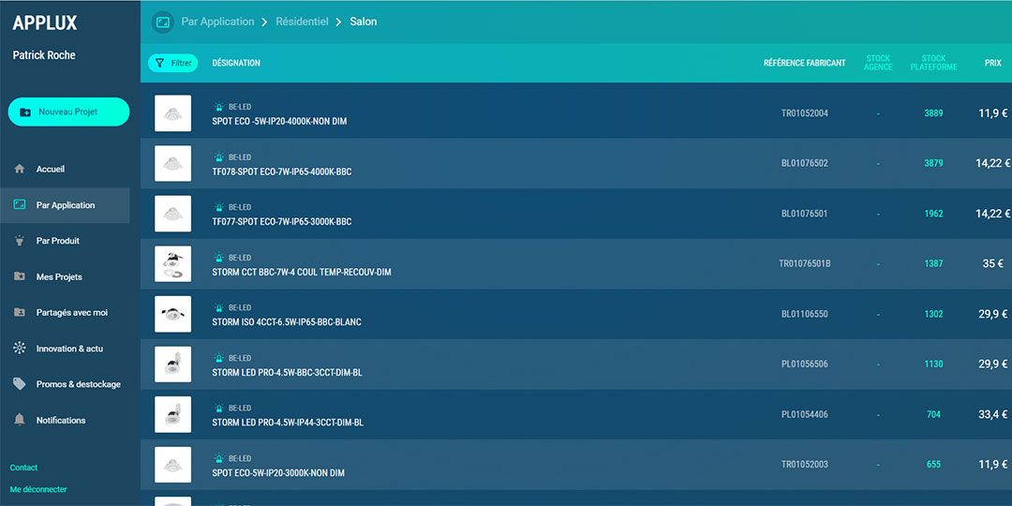Select SPOT ECO -5W-IP20-4000K-NON DIM name
Viewport: 1012px width, 506px height.
tap(279, 121)
